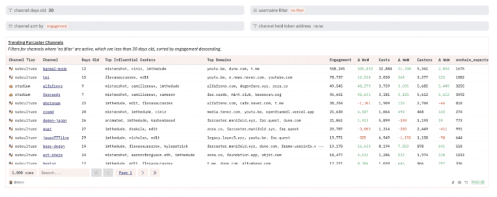Viewport: 497px width, 197px height.
Task: Sort by Engagement column header
Action: click(340, 60)
